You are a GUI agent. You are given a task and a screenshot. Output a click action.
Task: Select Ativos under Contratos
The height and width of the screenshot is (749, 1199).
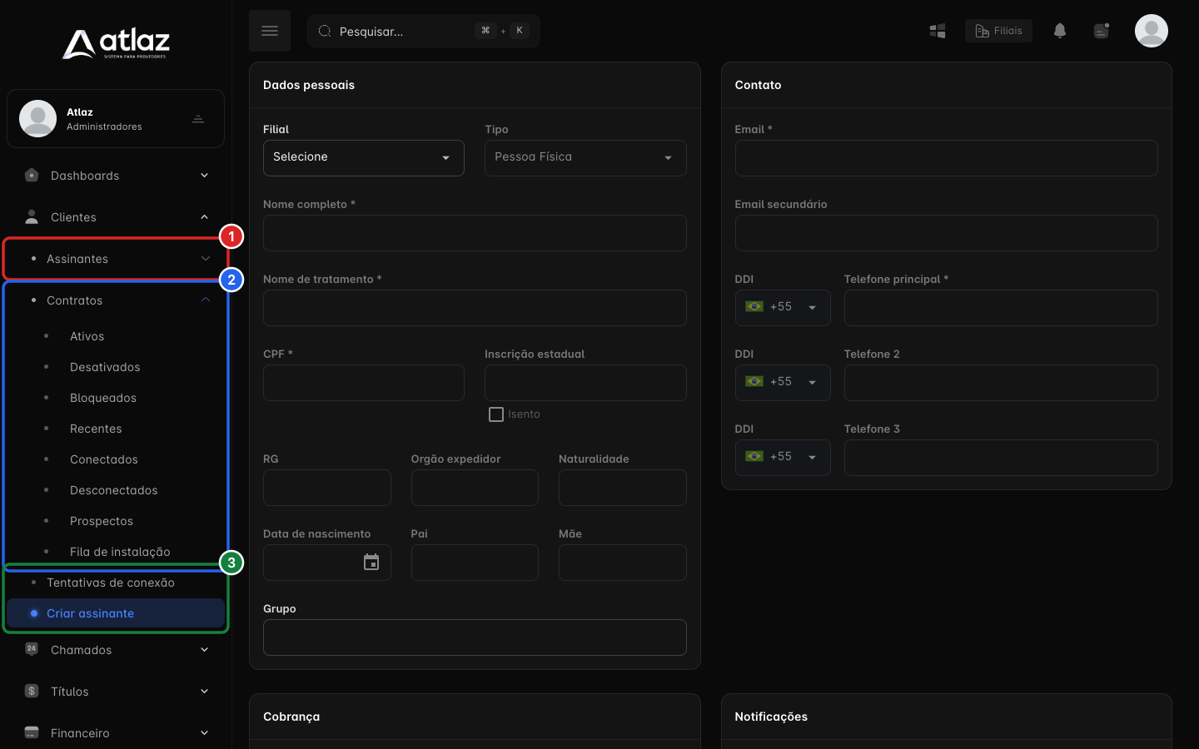point(87,336)
